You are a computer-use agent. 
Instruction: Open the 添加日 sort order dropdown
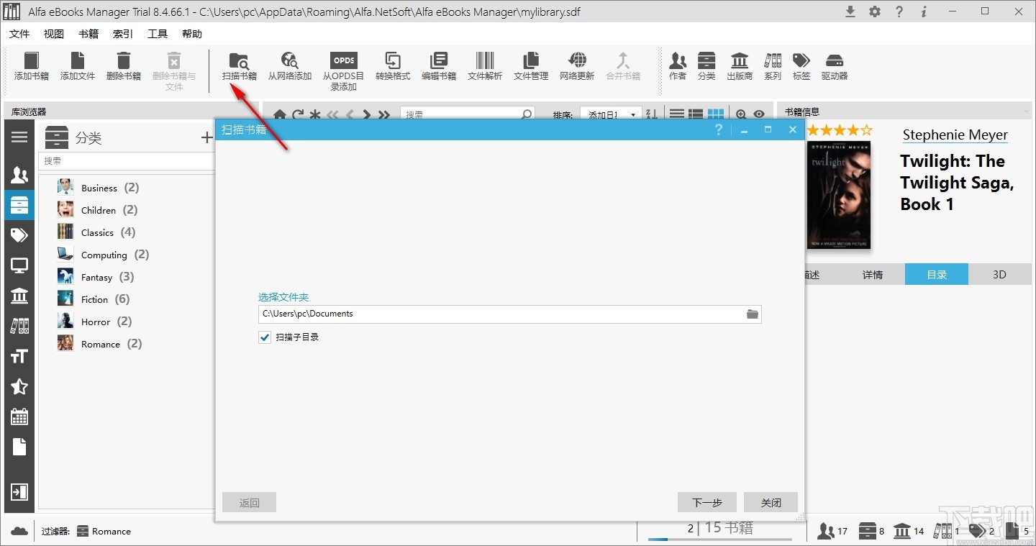coord(611,113)
